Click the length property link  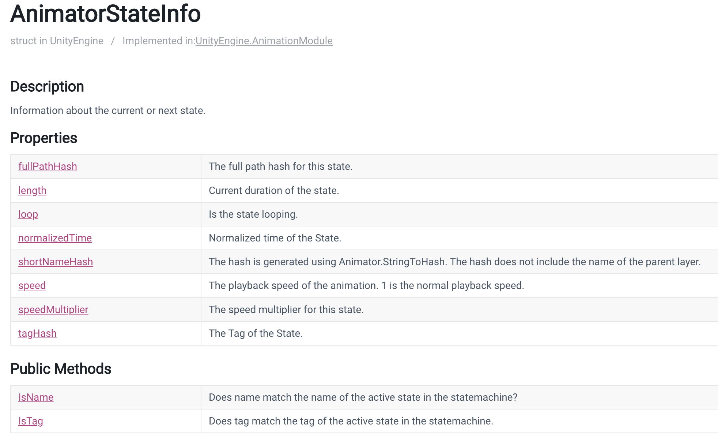[32, 191]
